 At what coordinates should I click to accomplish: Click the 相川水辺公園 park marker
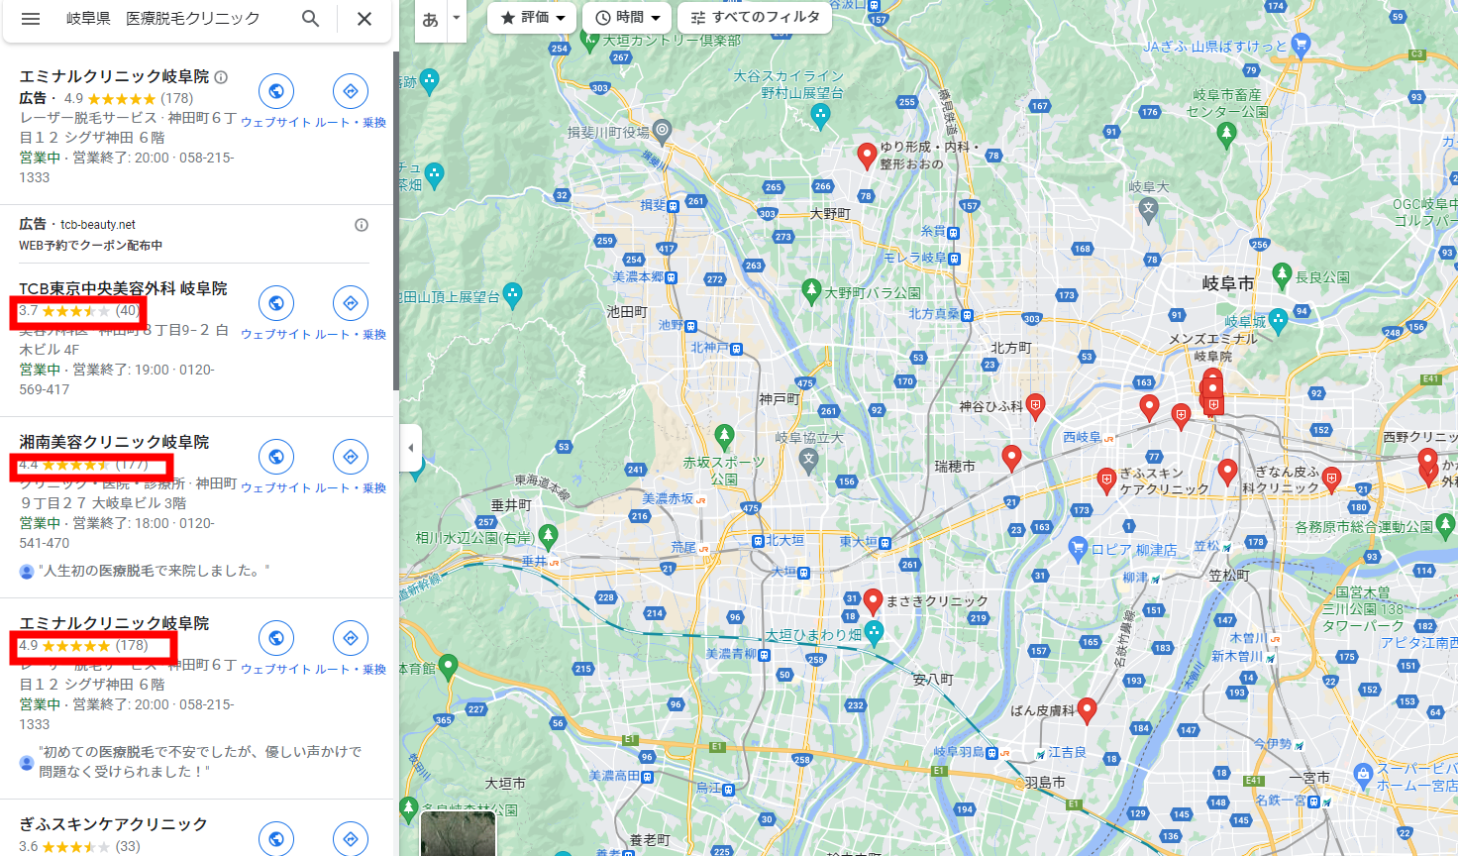point(548,536)
